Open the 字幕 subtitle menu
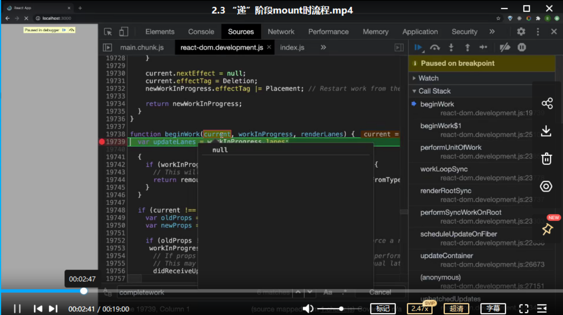 pyautogui.click(x=493, y=309)
